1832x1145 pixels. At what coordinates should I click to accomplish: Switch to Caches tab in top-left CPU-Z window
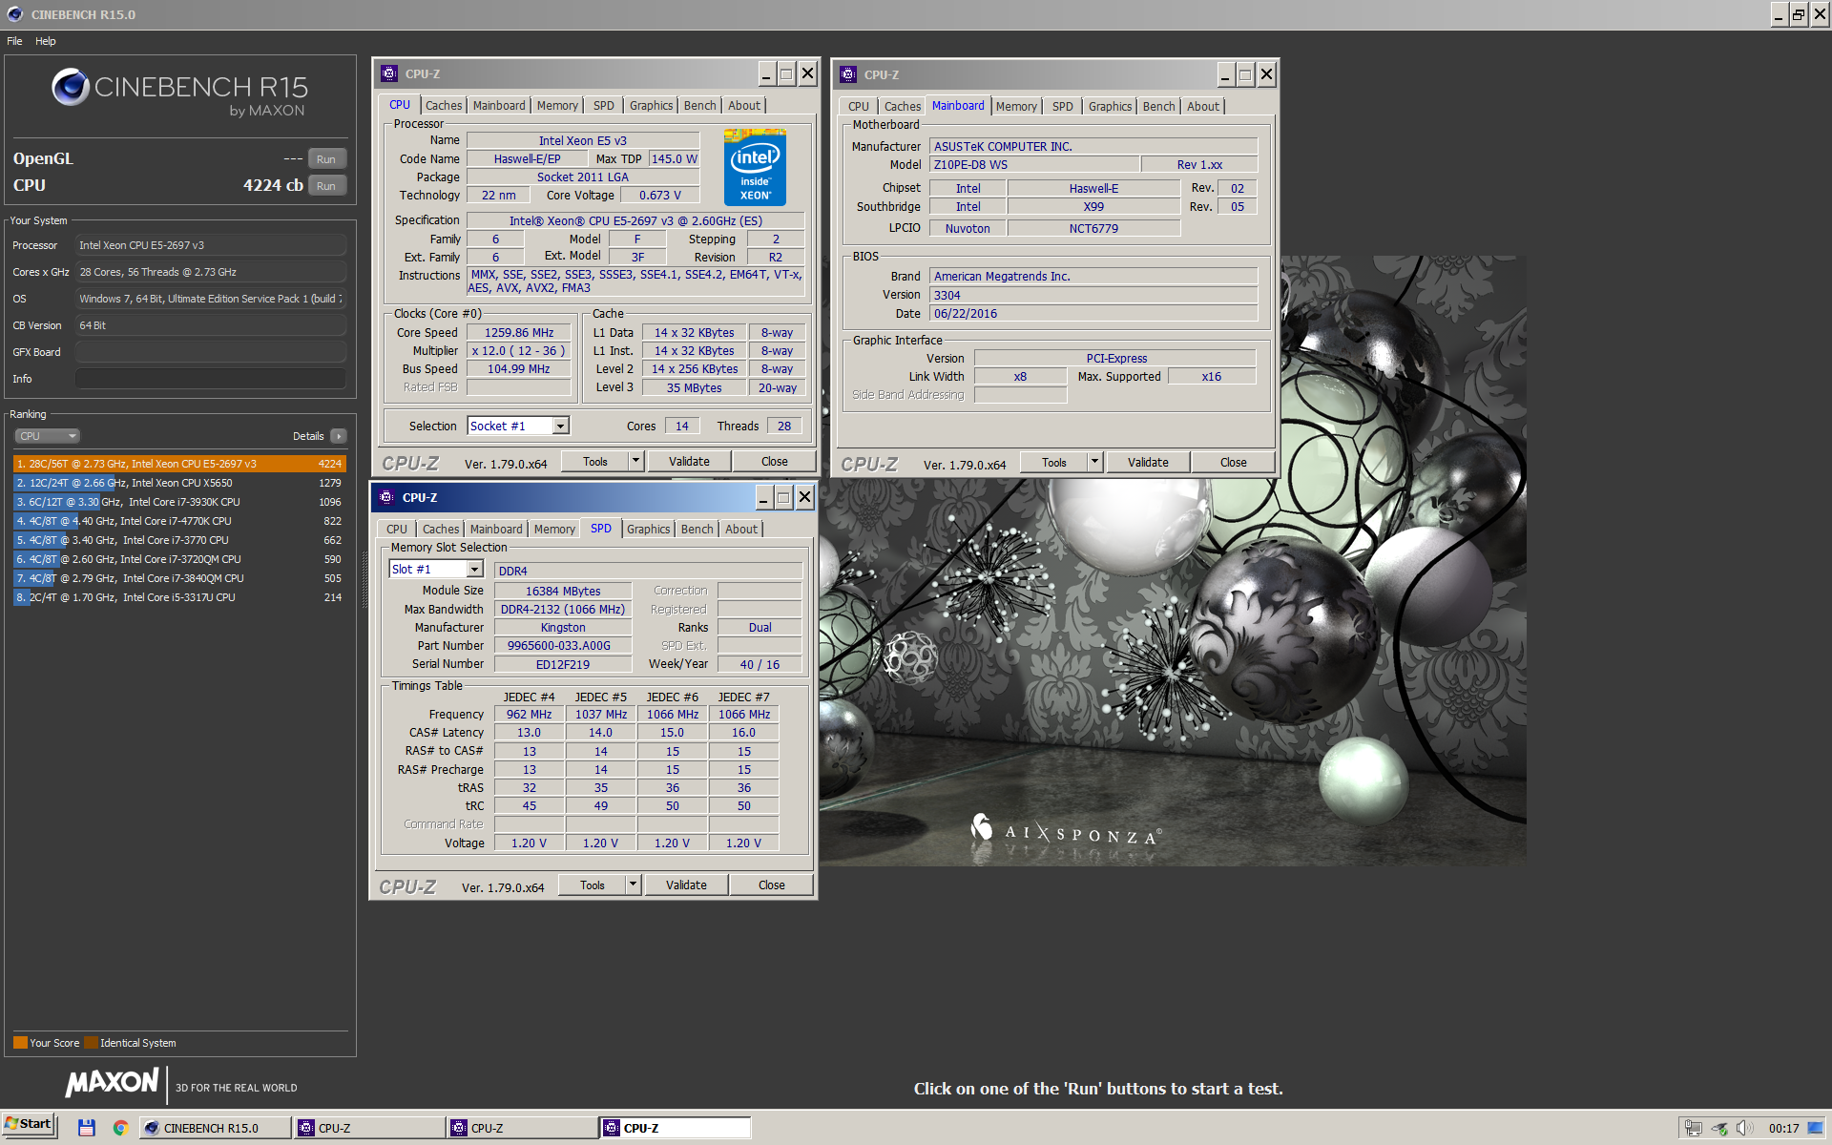point(443,106)
